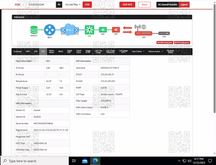The height and width of the screenshot is (165, 216).
Task: Open the Check Voice tab
Action: click(x=79, y=51)
